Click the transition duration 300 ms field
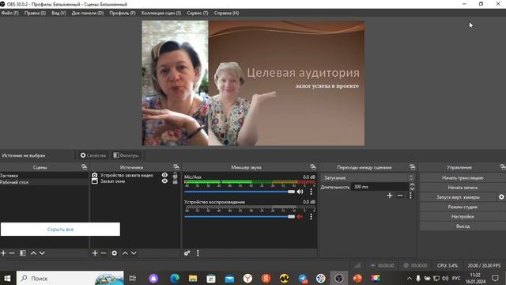Viewport: 506px width, 285px height. tap(379, 187)
